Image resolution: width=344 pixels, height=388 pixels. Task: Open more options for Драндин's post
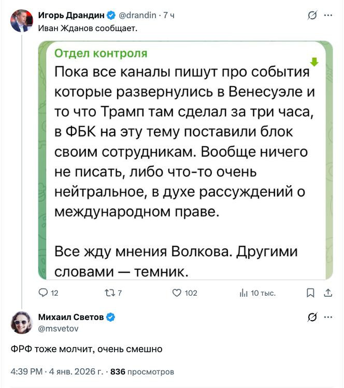tap(328, 16)
